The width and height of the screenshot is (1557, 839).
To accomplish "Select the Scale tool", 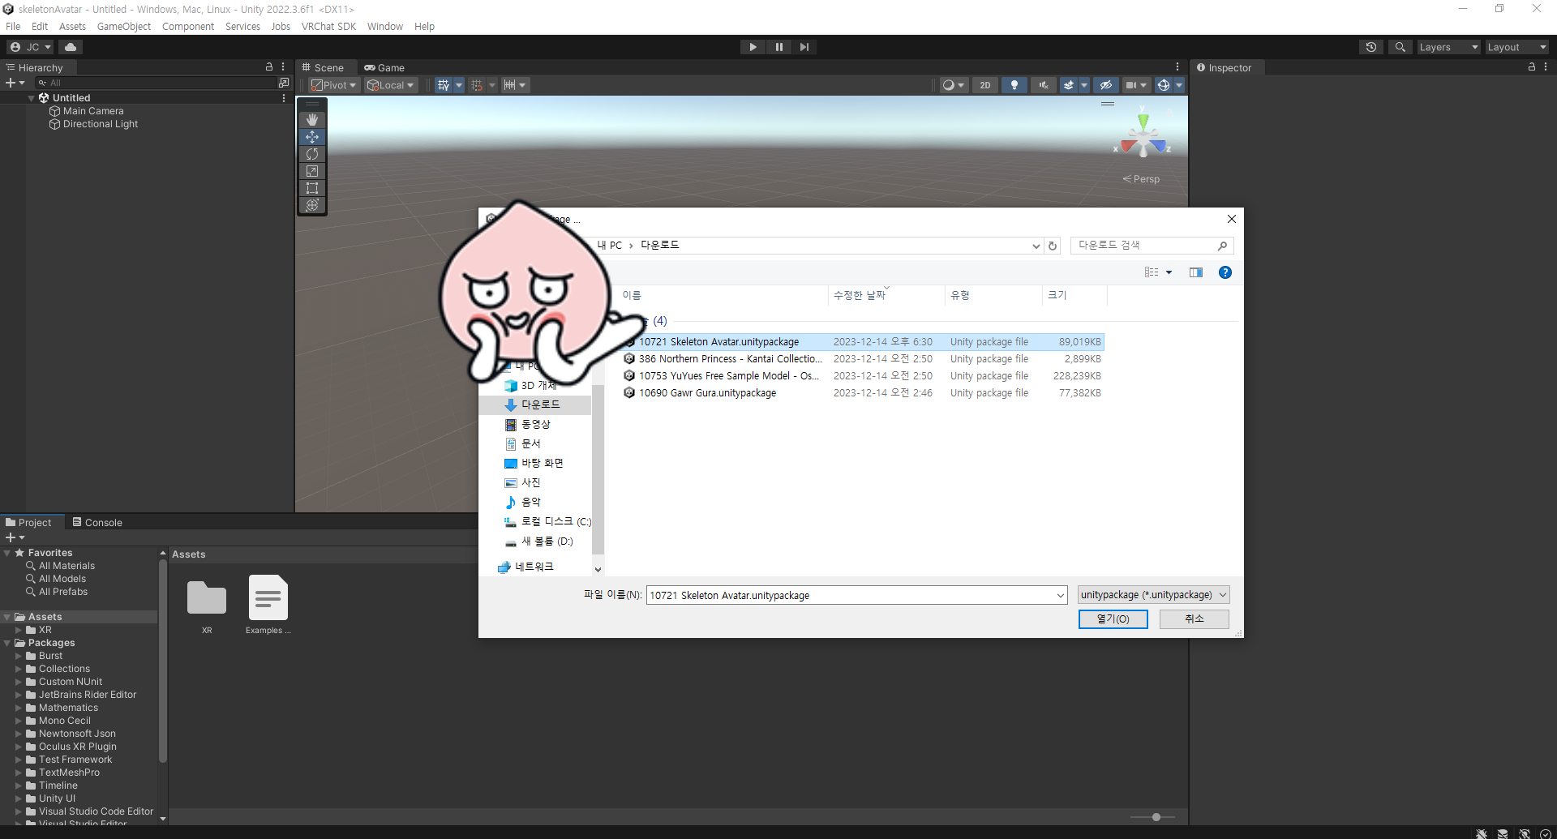I will [312, 171].
